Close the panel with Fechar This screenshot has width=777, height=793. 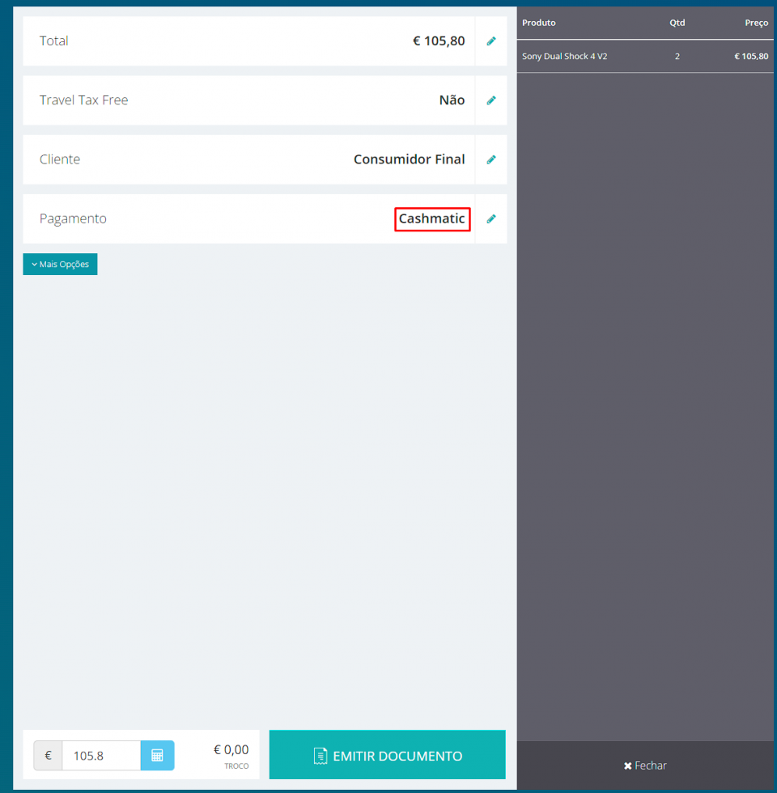click(x=645, y=765)
